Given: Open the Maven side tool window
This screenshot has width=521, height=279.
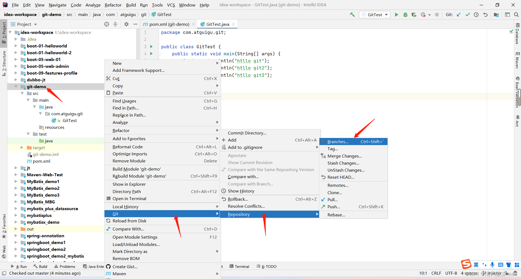Looking at the screenshot, I should [517, 60].
